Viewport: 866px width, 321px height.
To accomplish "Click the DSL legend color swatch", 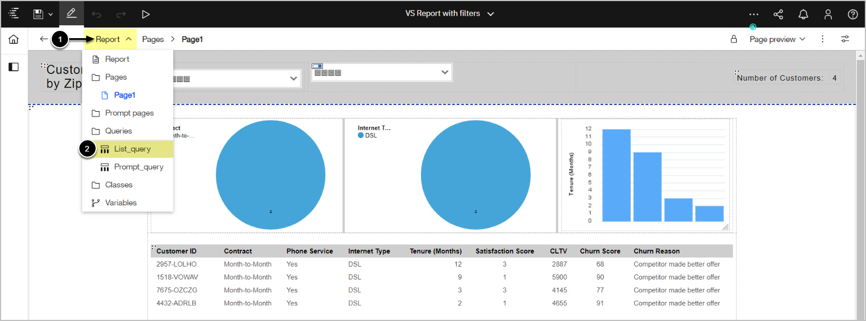I will tap(361, 136).
